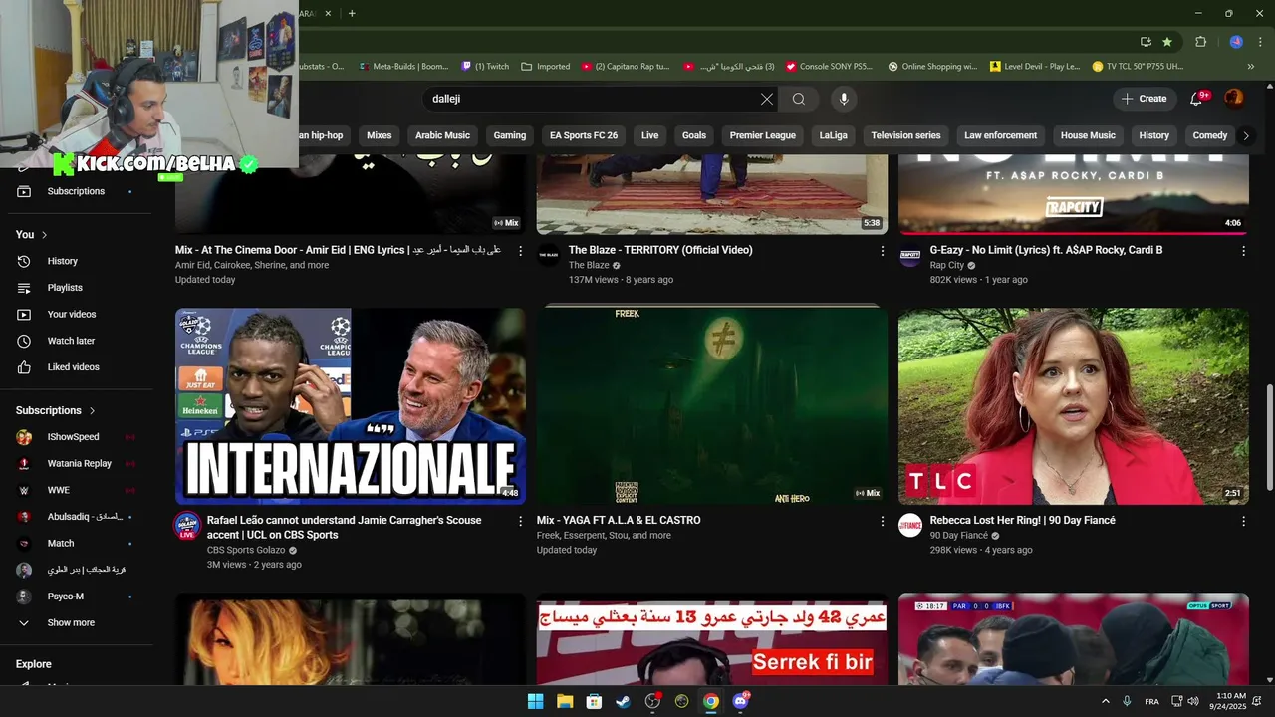Open a new Chrome tab

pos(352,13)
